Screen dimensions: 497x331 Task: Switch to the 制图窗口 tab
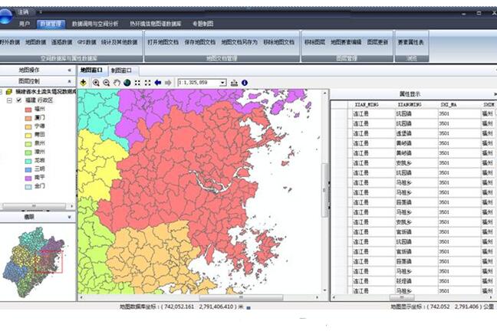(x=122, y=70)
